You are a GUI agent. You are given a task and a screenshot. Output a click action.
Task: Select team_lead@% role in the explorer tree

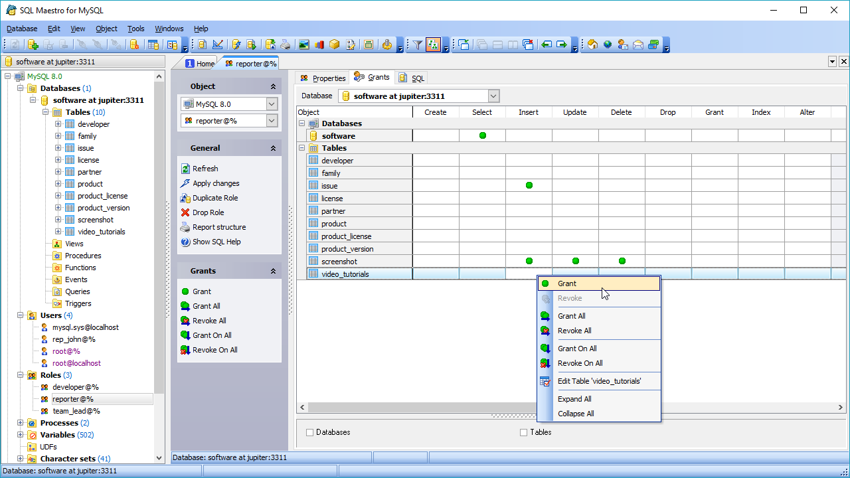[76, 411]
